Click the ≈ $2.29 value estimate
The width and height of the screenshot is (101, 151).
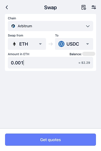pyautogui.click(x=84, y=63)
